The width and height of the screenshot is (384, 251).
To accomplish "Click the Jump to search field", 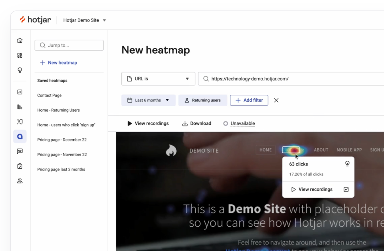I will tap(69, 45).
